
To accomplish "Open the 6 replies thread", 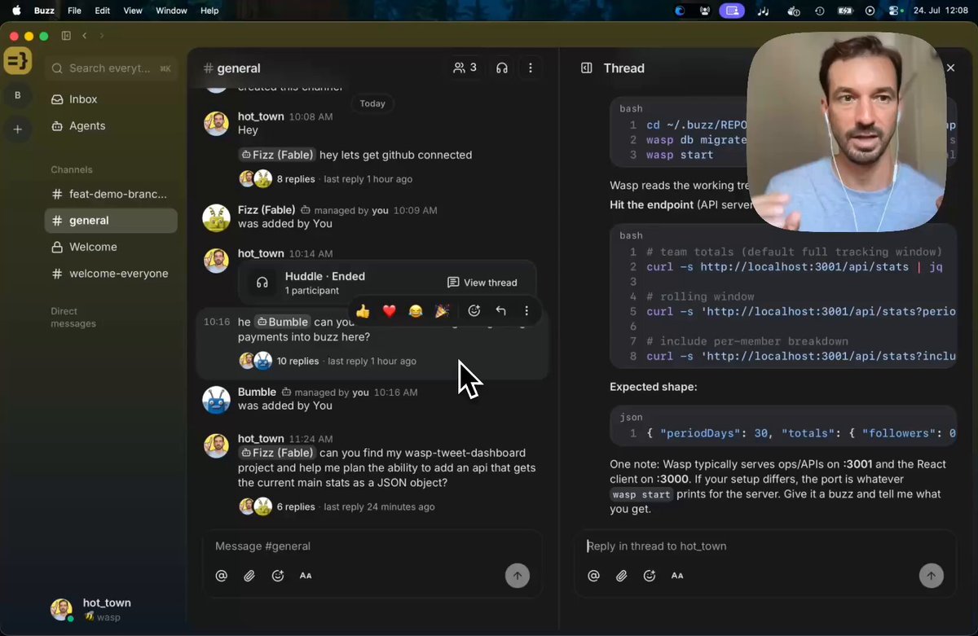I will (296, 507).
